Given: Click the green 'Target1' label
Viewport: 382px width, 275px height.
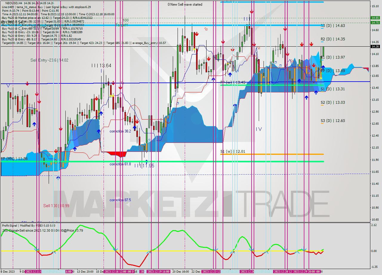Looking at the screenshot, I should point(121,25).
